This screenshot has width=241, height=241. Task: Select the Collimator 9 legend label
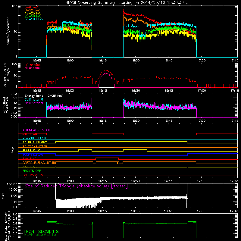point(34,103)
